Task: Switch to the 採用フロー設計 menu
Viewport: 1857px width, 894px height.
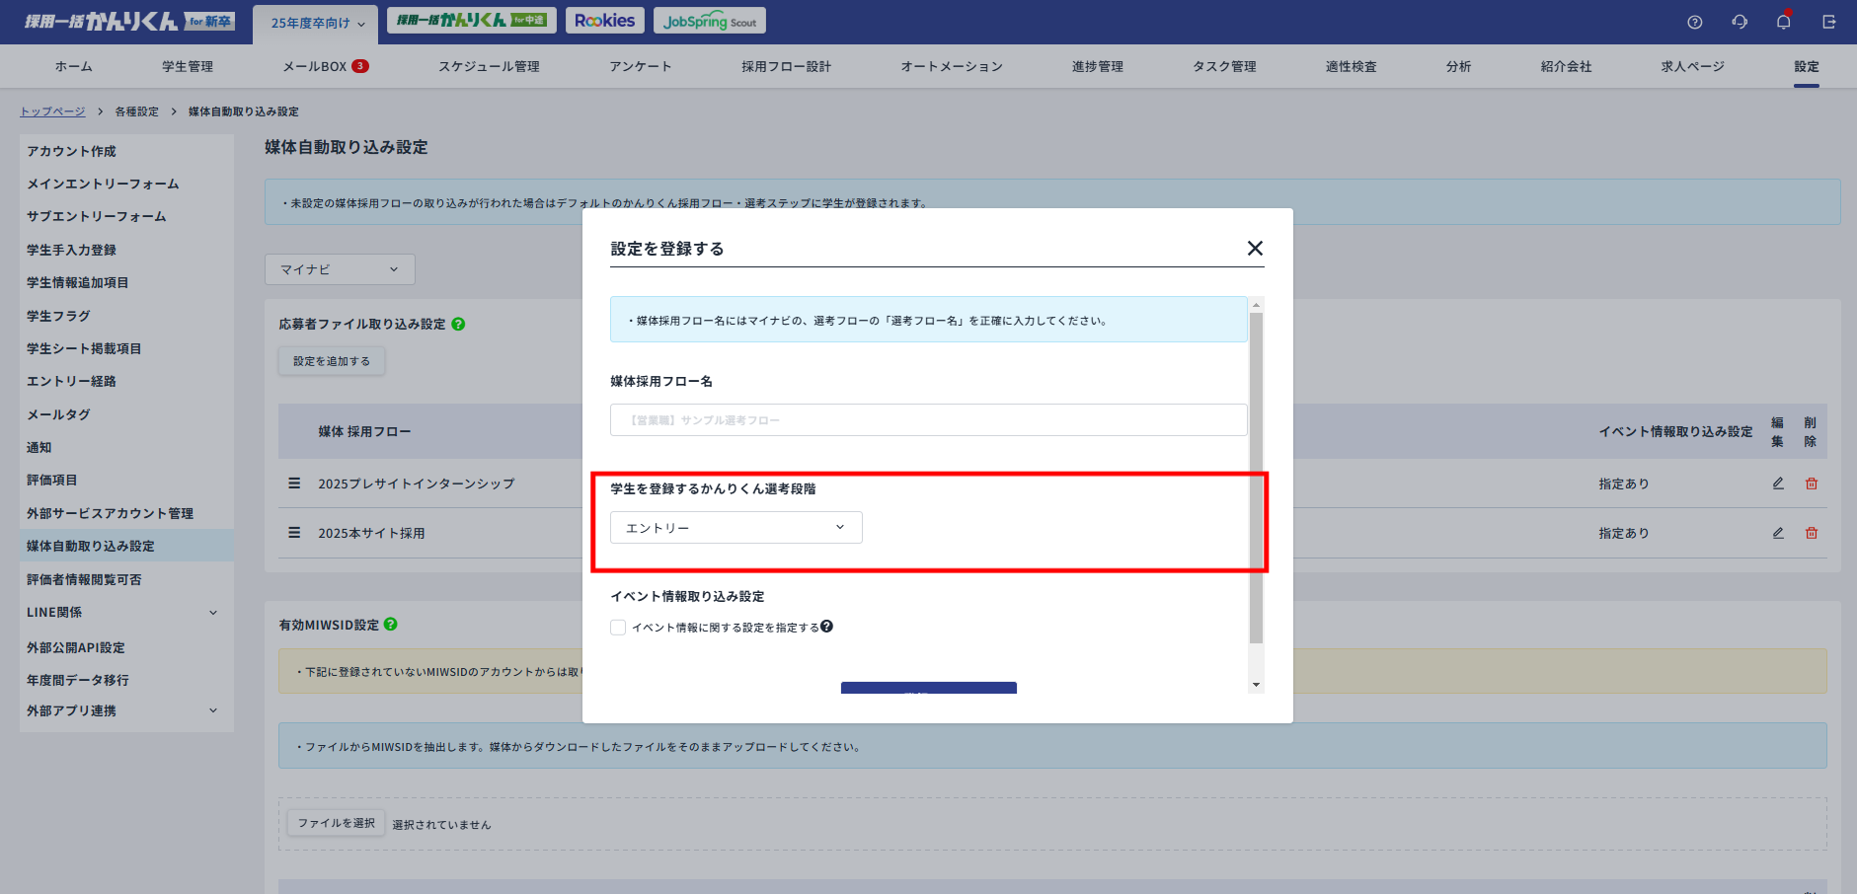Action: tap(785, 66)
